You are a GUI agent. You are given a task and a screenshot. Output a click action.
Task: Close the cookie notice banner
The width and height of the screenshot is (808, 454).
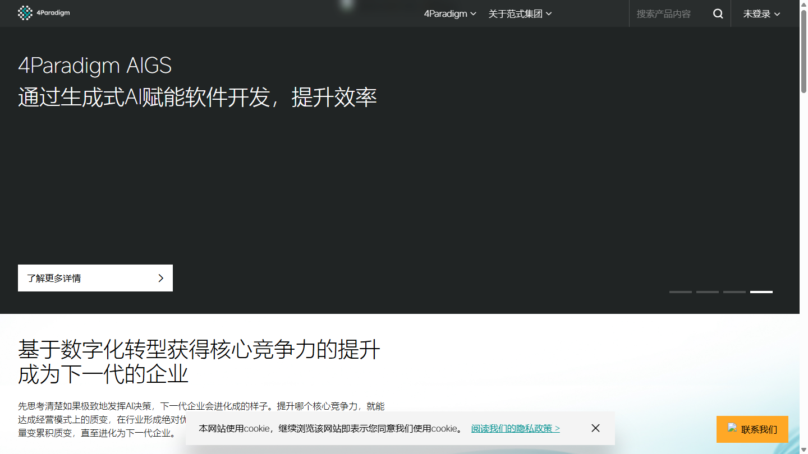[595, 428]
